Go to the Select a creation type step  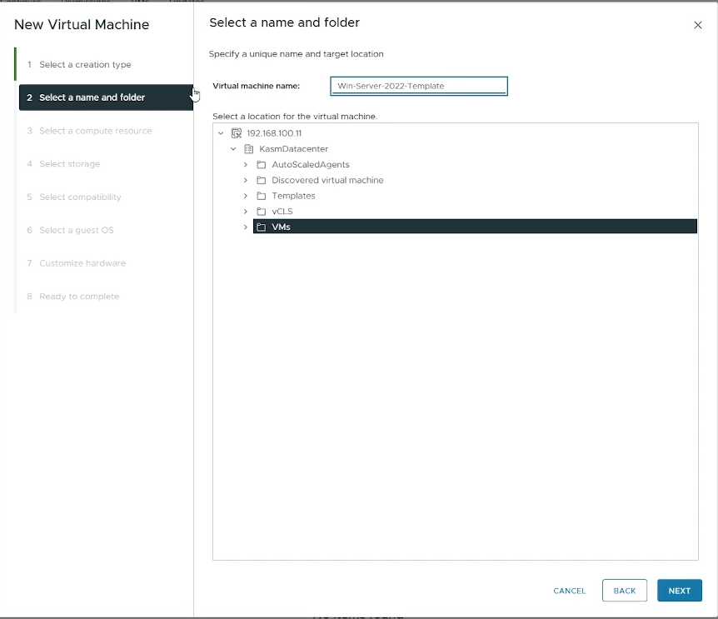[x=83, y=64]
